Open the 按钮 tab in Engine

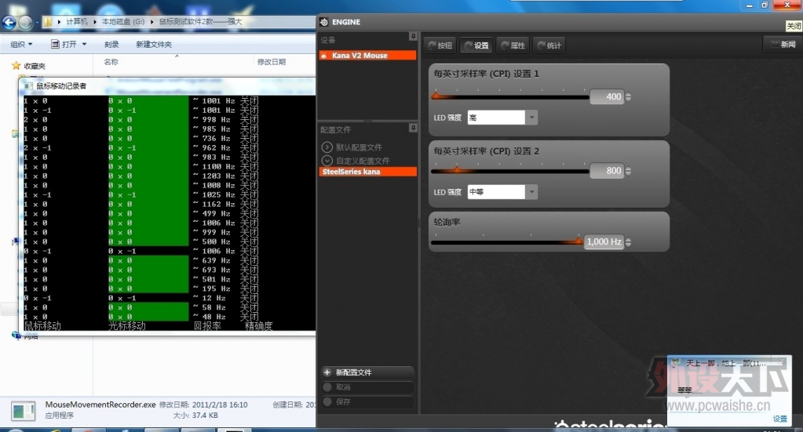(x=440, y=45)
